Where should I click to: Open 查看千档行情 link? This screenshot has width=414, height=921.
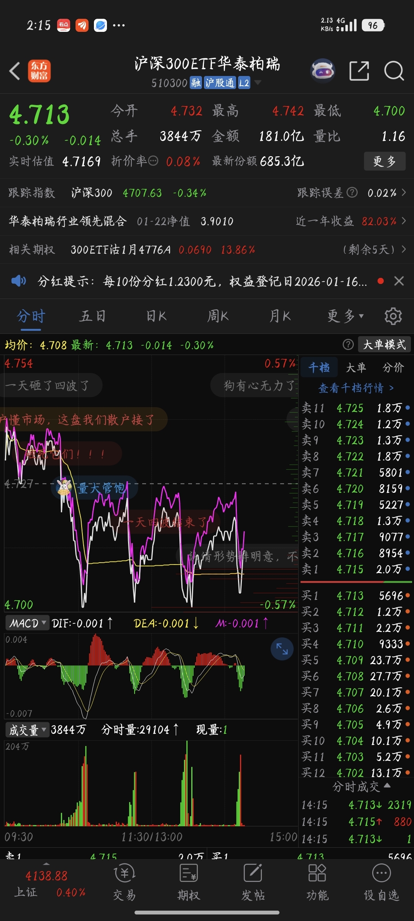356,388
